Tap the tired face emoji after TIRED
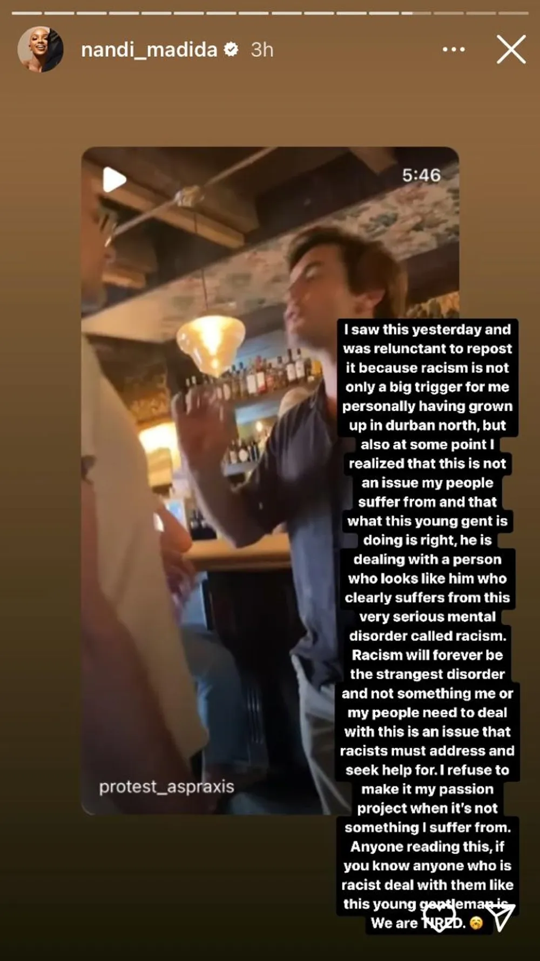540x961 pixels. (476, 923)
